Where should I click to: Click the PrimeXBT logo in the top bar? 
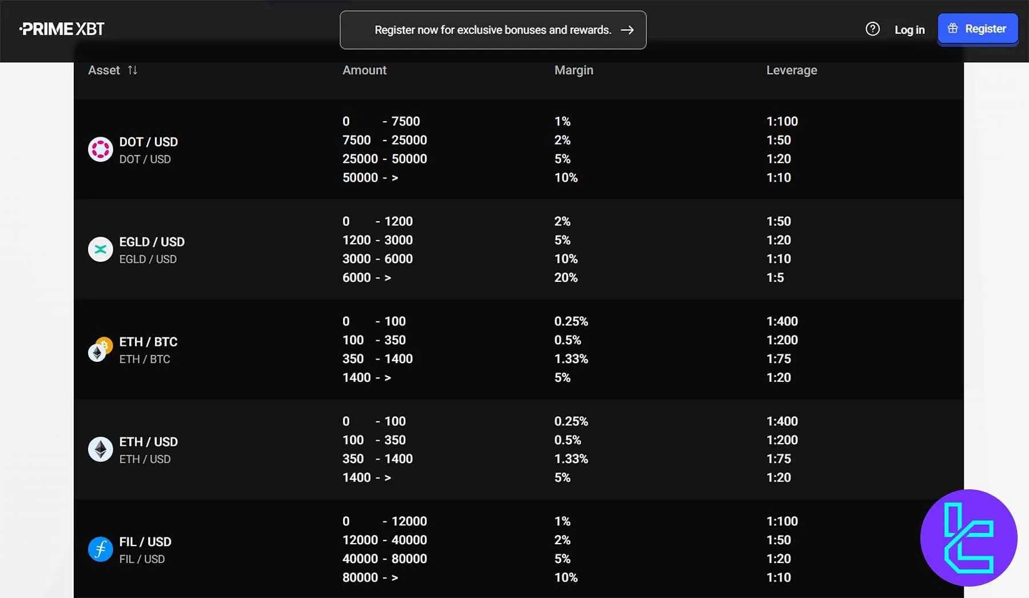point(62,28)
